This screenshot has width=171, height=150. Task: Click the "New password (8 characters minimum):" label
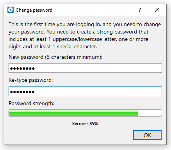(55, 57)
